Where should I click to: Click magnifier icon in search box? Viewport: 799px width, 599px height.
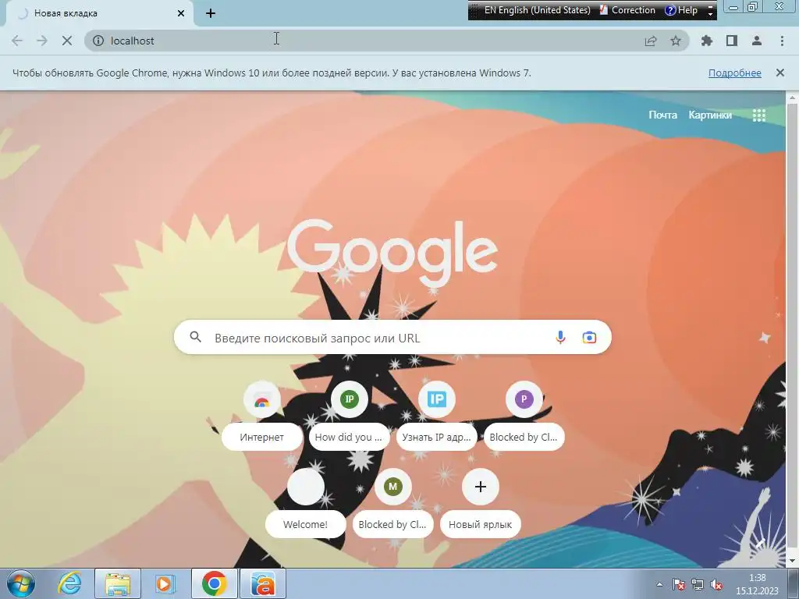[195, 337]
